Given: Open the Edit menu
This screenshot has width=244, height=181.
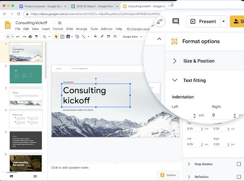Looking at the screenshot, I should coord(26,29).
